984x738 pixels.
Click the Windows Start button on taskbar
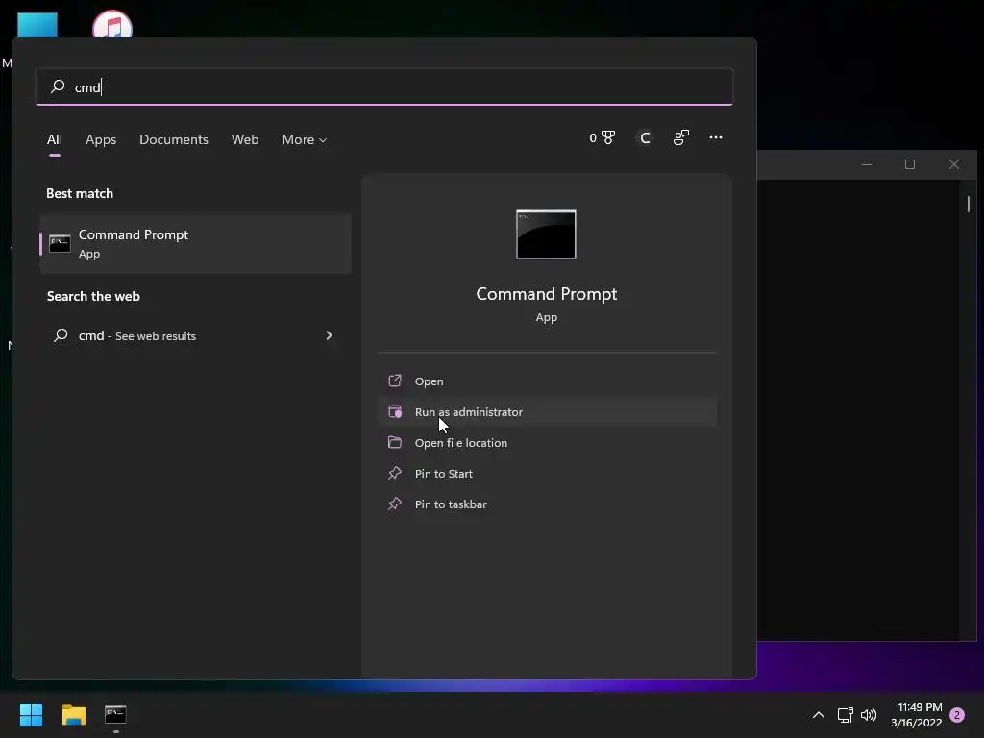(31, 715)
